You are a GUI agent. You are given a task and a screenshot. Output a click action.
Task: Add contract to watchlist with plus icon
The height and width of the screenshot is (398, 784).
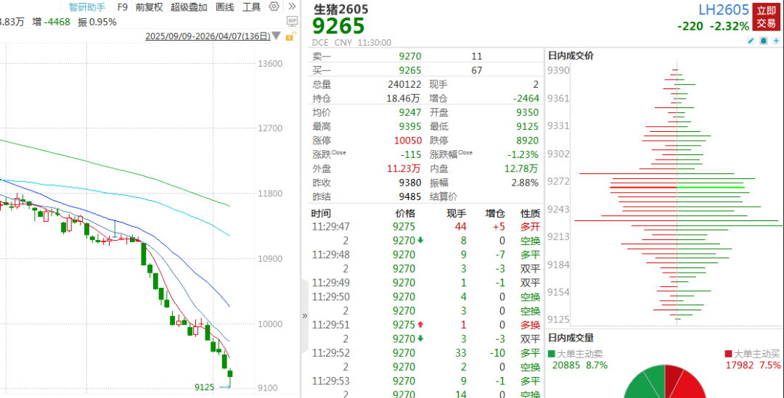click(775, 41)
